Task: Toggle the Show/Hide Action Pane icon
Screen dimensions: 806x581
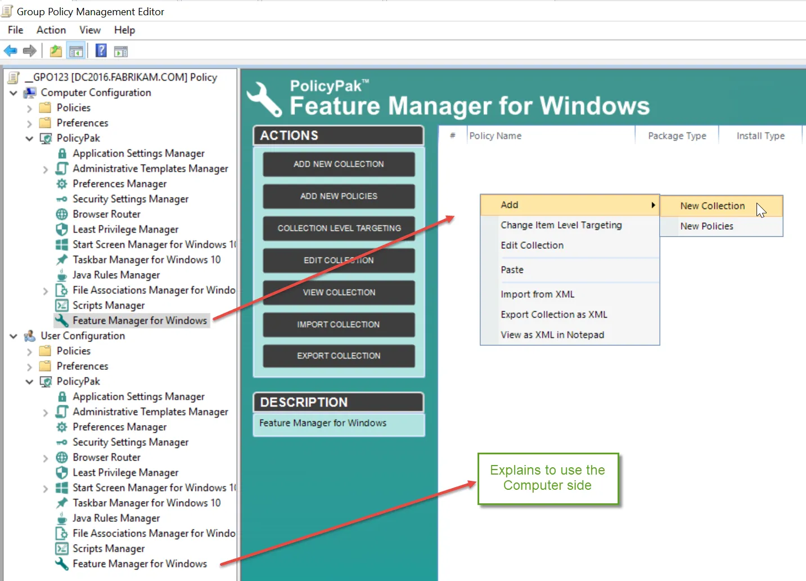Action: pos(121,51)
